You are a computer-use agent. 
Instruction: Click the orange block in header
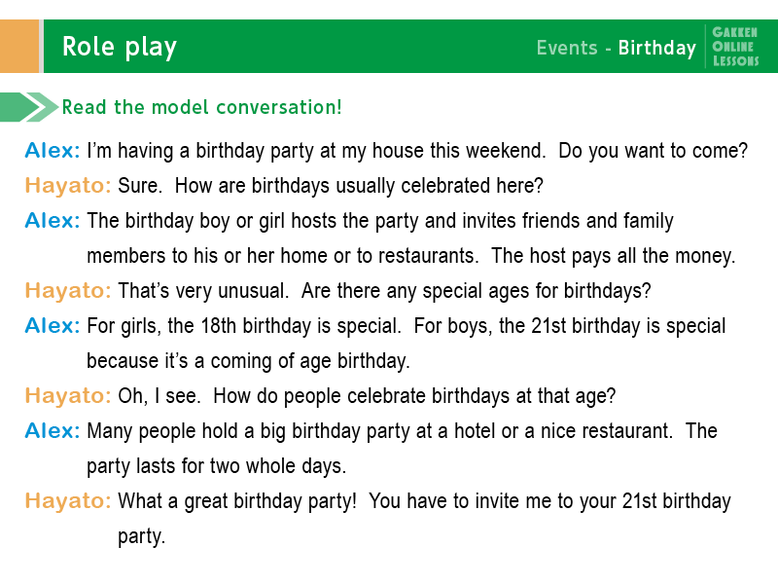pos(19,46)
